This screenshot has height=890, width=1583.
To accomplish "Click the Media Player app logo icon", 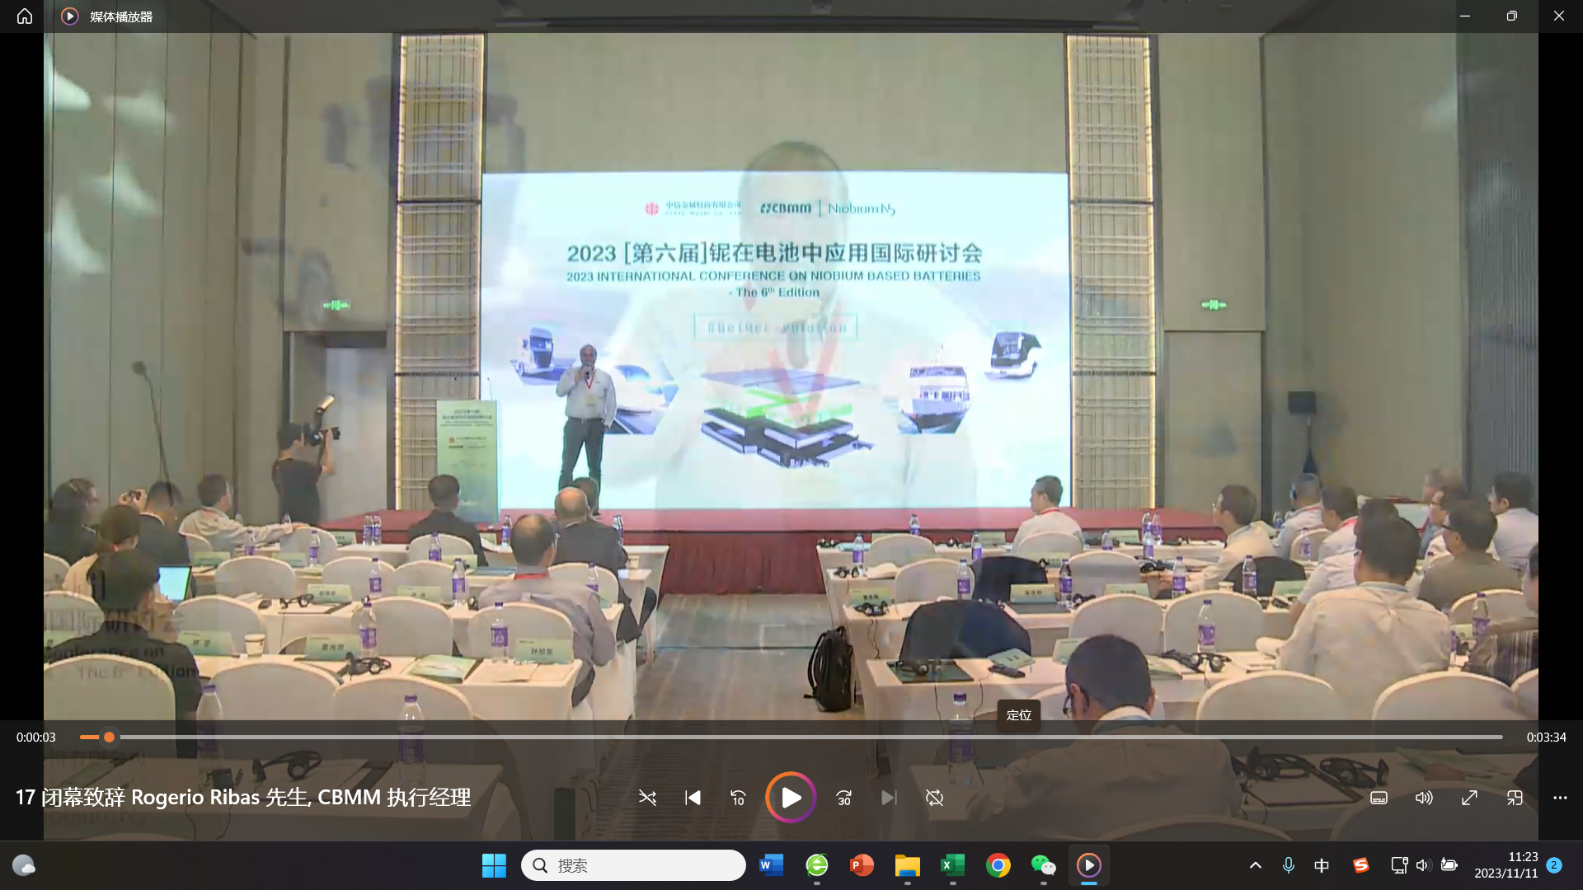I will click(x=70, y=16).
